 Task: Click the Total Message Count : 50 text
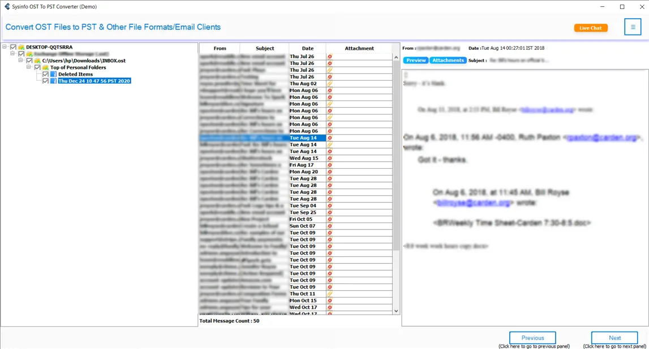229,321
